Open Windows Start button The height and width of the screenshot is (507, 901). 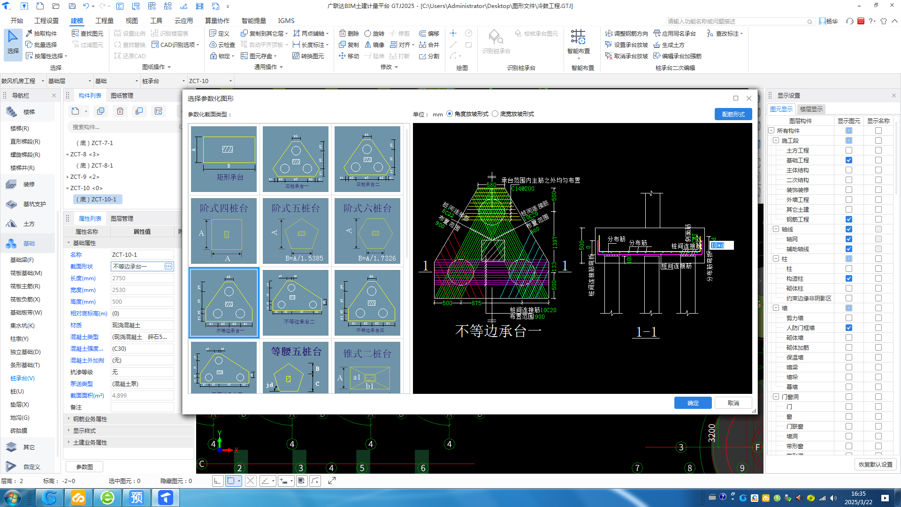13,498
